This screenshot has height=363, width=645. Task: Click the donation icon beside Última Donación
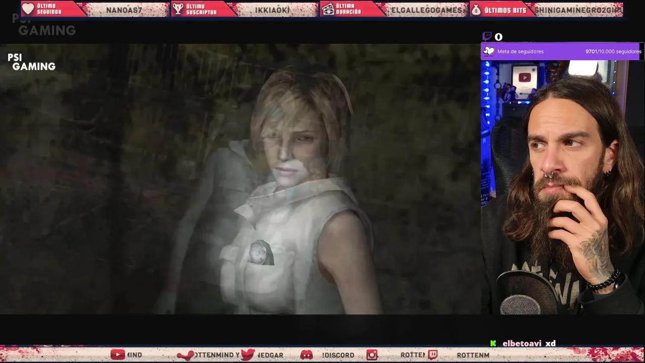[x=328, y=9]
